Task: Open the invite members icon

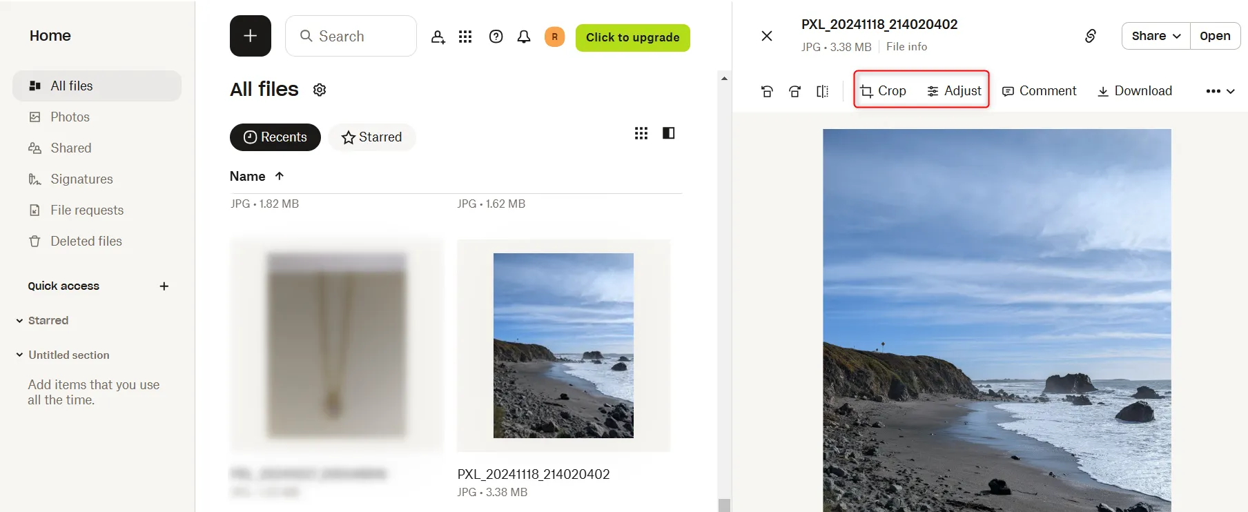Action: (438, 37)
